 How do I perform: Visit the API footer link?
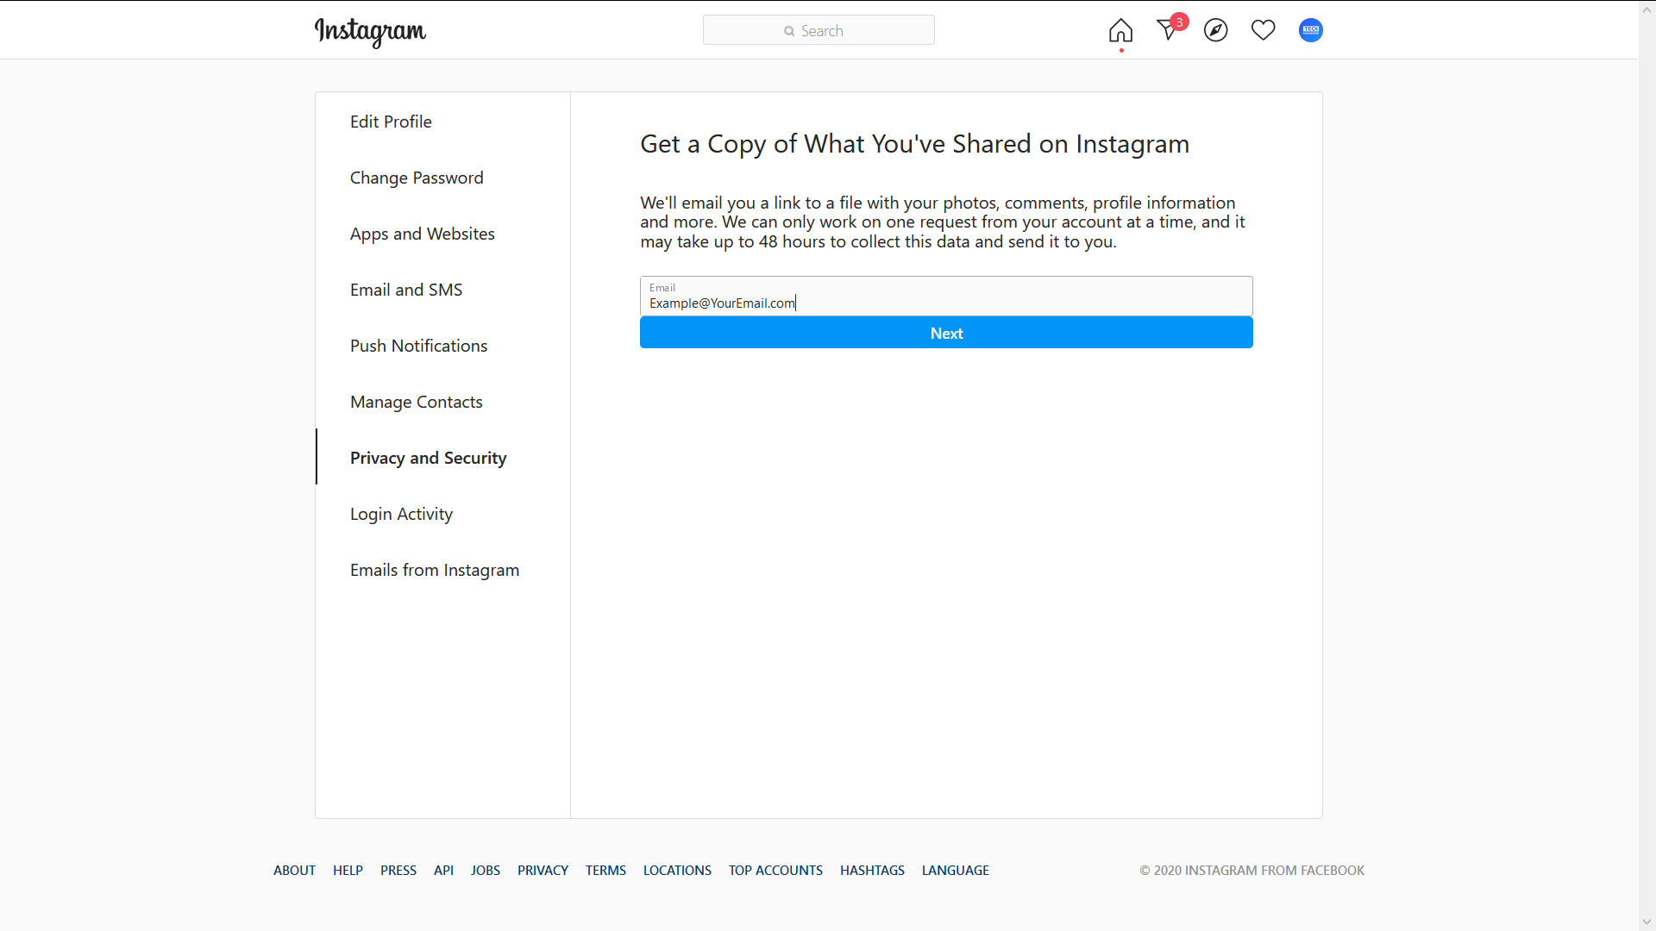click(443, 870)
